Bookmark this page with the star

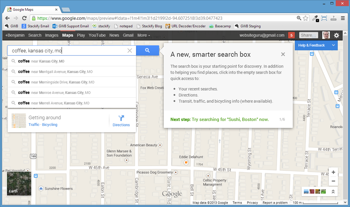pos(306,18)
